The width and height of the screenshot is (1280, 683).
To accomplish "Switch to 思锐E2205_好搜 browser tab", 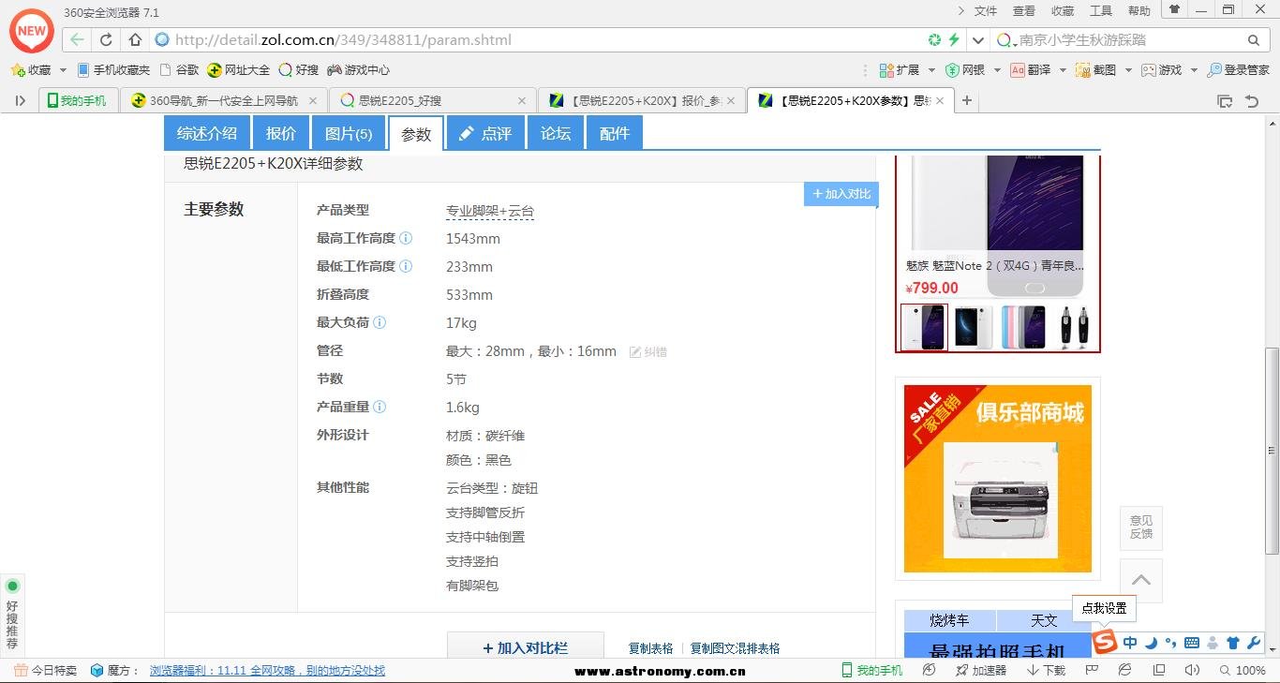I will click(432, 100).
